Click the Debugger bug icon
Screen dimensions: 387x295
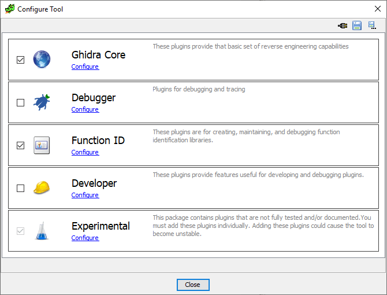[42, 102]
